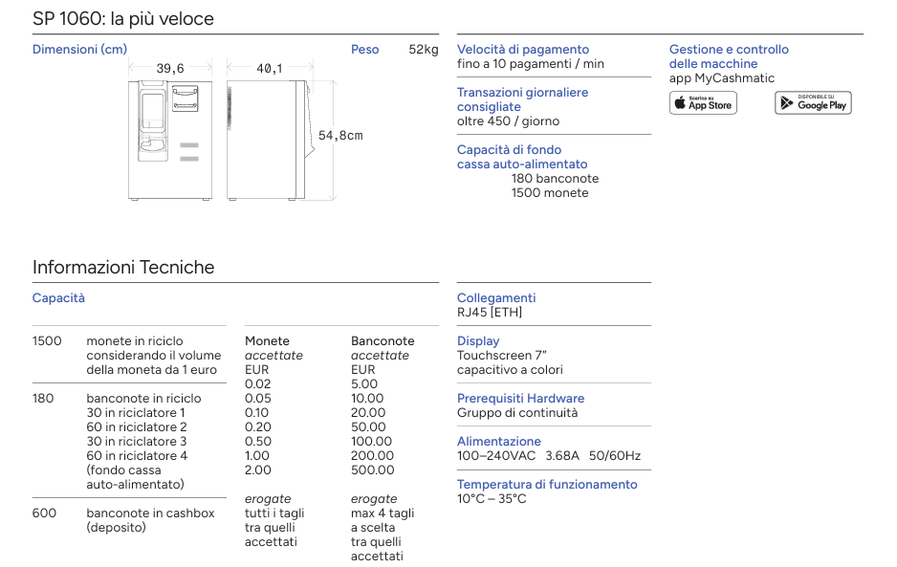
Task: Click the 'Prerequisiti Hardware' heading
Action: 520,399
